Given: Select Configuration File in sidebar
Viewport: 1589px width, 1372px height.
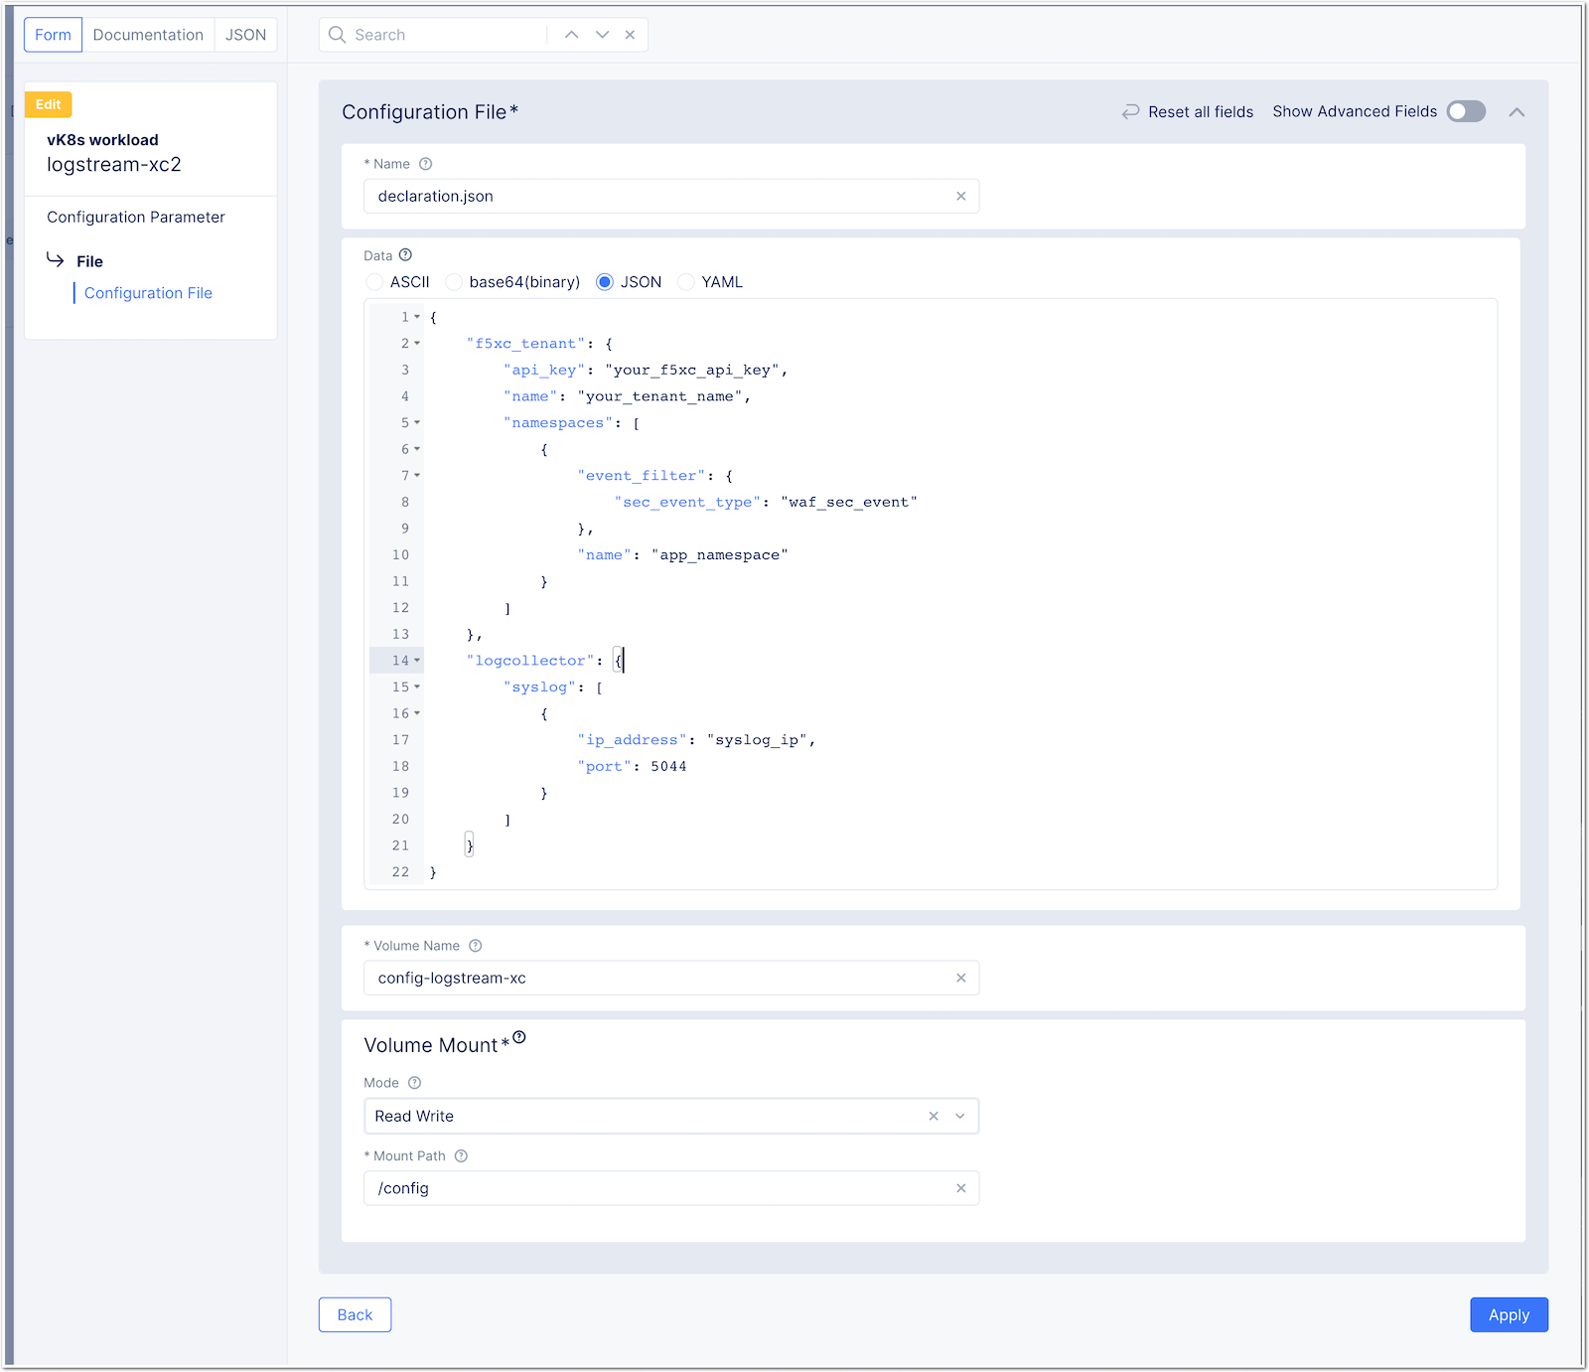Looking at the screenshot, I should 148,293.
